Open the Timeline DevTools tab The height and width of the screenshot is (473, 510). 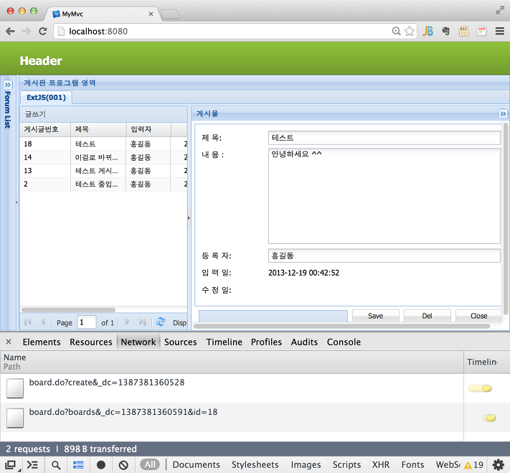pyautogui.click(x=224, y=342)
